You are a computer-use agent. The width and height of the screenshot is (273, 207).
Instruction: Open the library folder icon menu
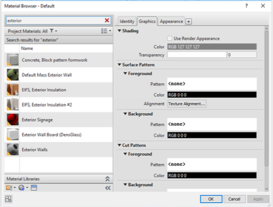click(x=9, y=188)
